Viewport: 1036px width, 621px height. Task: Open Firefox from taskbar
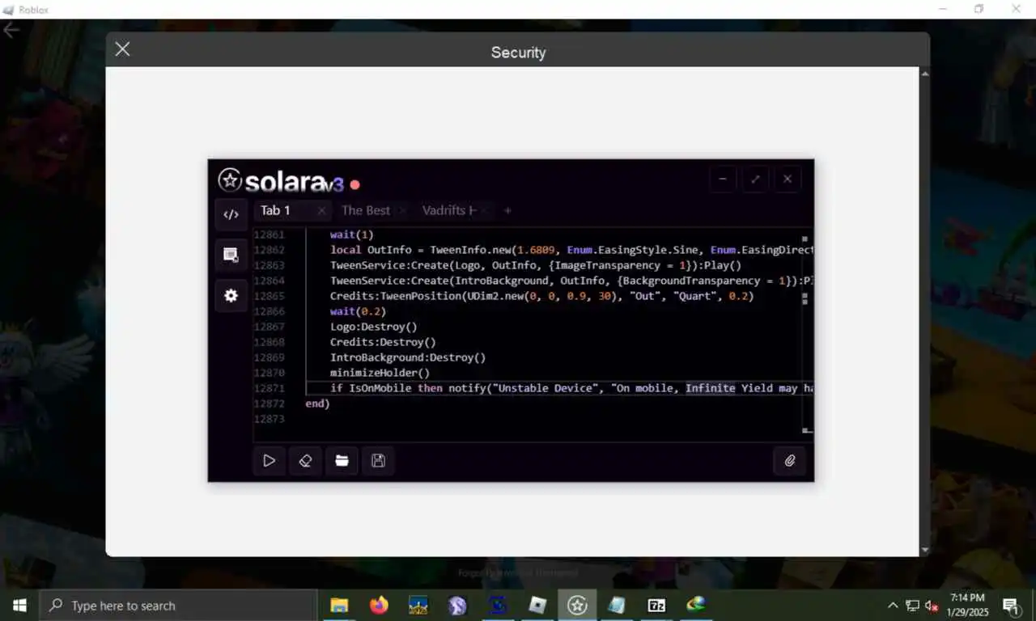[x=379, y=606]
